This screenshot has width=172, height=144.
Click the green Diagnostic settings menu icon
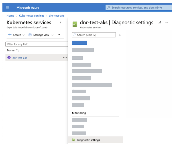coord(73,140)
